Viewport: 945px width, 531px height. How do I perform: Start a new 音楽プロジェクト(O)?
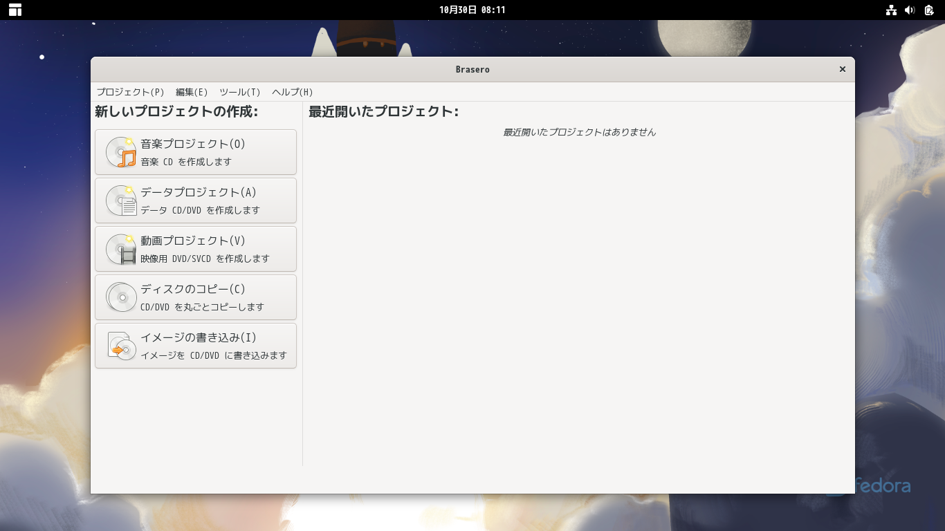(196, 152)
